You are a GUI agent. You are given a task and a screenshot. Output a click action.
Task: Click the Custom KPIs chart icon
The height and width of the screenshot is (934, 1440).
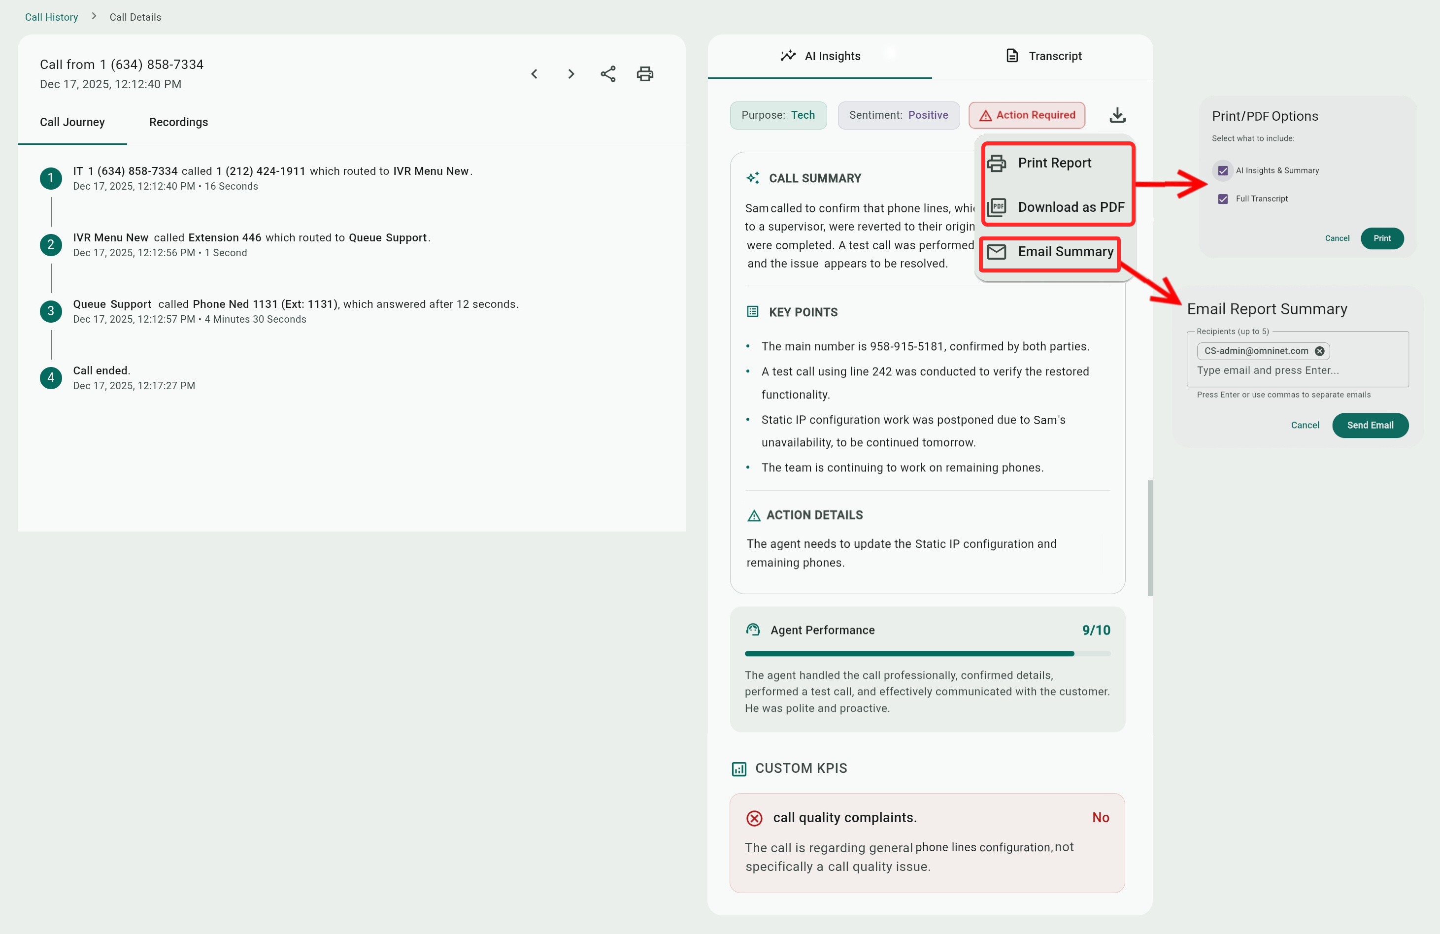point(739,768)
